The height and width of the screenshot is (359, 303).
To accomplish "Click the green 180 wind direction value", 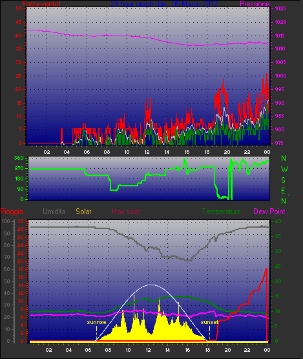I will pos(19,179).
